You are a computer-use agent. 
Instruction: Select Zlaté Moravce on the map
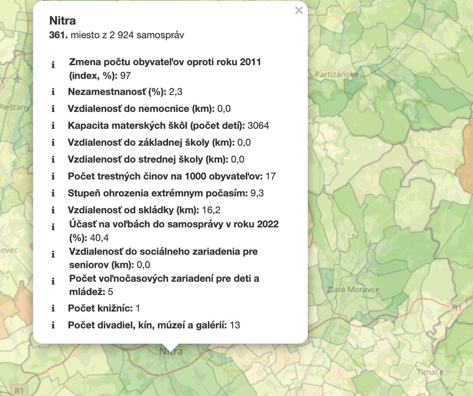point(353,290)
